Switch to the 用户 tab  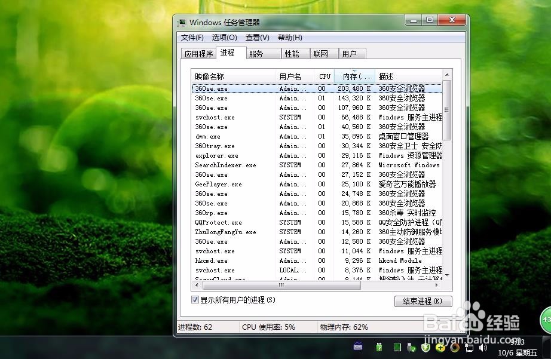(x=352, y=54)
